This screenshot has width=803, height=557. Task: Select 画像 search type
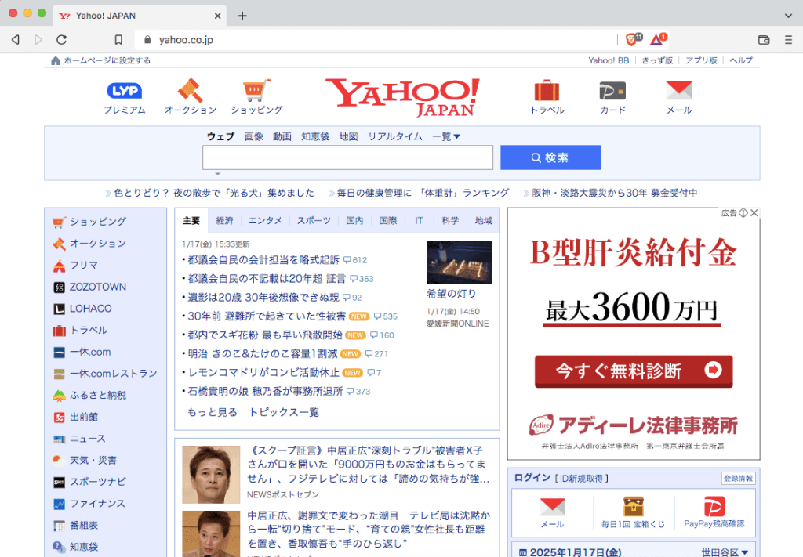tap(253, 136)
